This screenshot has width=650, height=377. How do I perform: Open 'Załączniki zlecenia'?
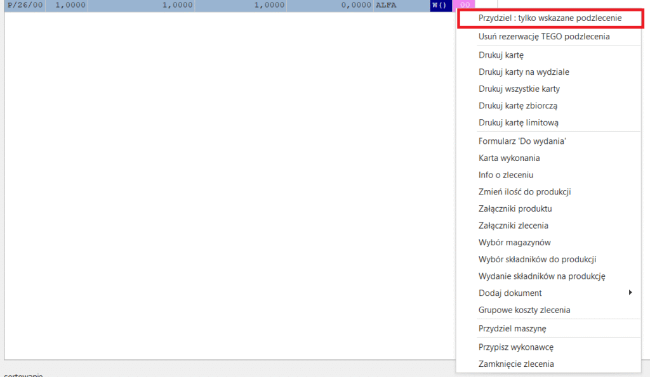[513, 226]
